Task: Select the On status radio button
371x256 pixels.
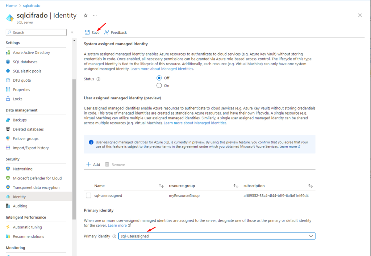Action: coord(159,86)
